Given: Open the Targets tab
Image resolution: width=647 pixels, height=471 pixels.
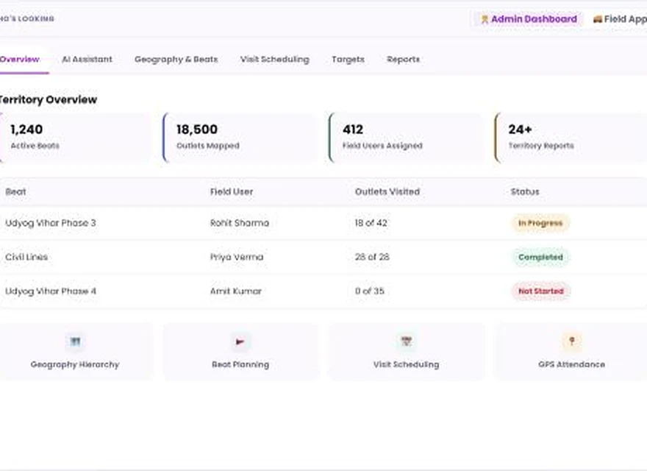Looking at the screenshot, I should (x=348, y=60).
